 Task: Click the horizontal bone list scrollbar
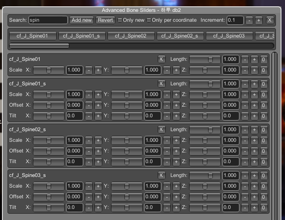point(142,45)
